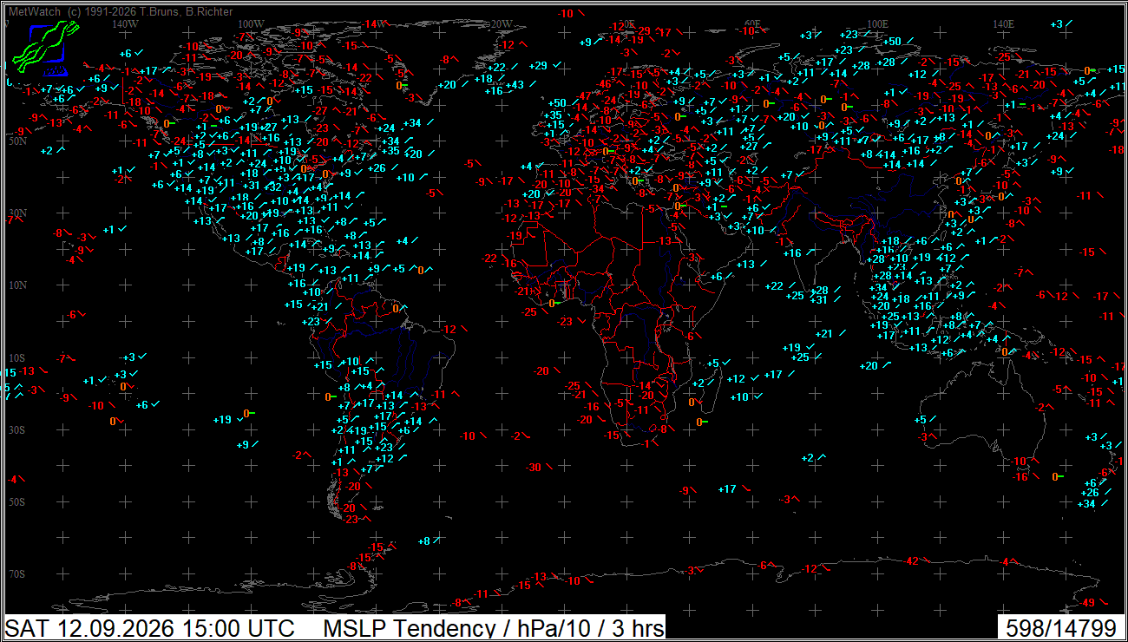Pick the +34 reading near New Zealand
Screen dimensions: 1128x642
tap(1086, 503)
